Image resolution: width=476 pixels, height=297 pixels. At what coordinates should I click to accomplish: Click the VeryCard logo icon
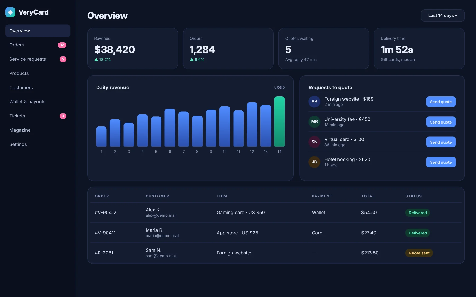pos(10,12)
